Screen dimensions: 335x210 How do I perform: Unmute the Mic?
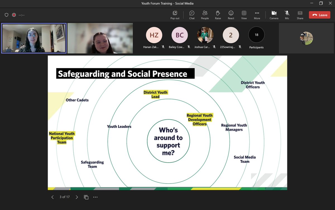[x=287, y=15]
